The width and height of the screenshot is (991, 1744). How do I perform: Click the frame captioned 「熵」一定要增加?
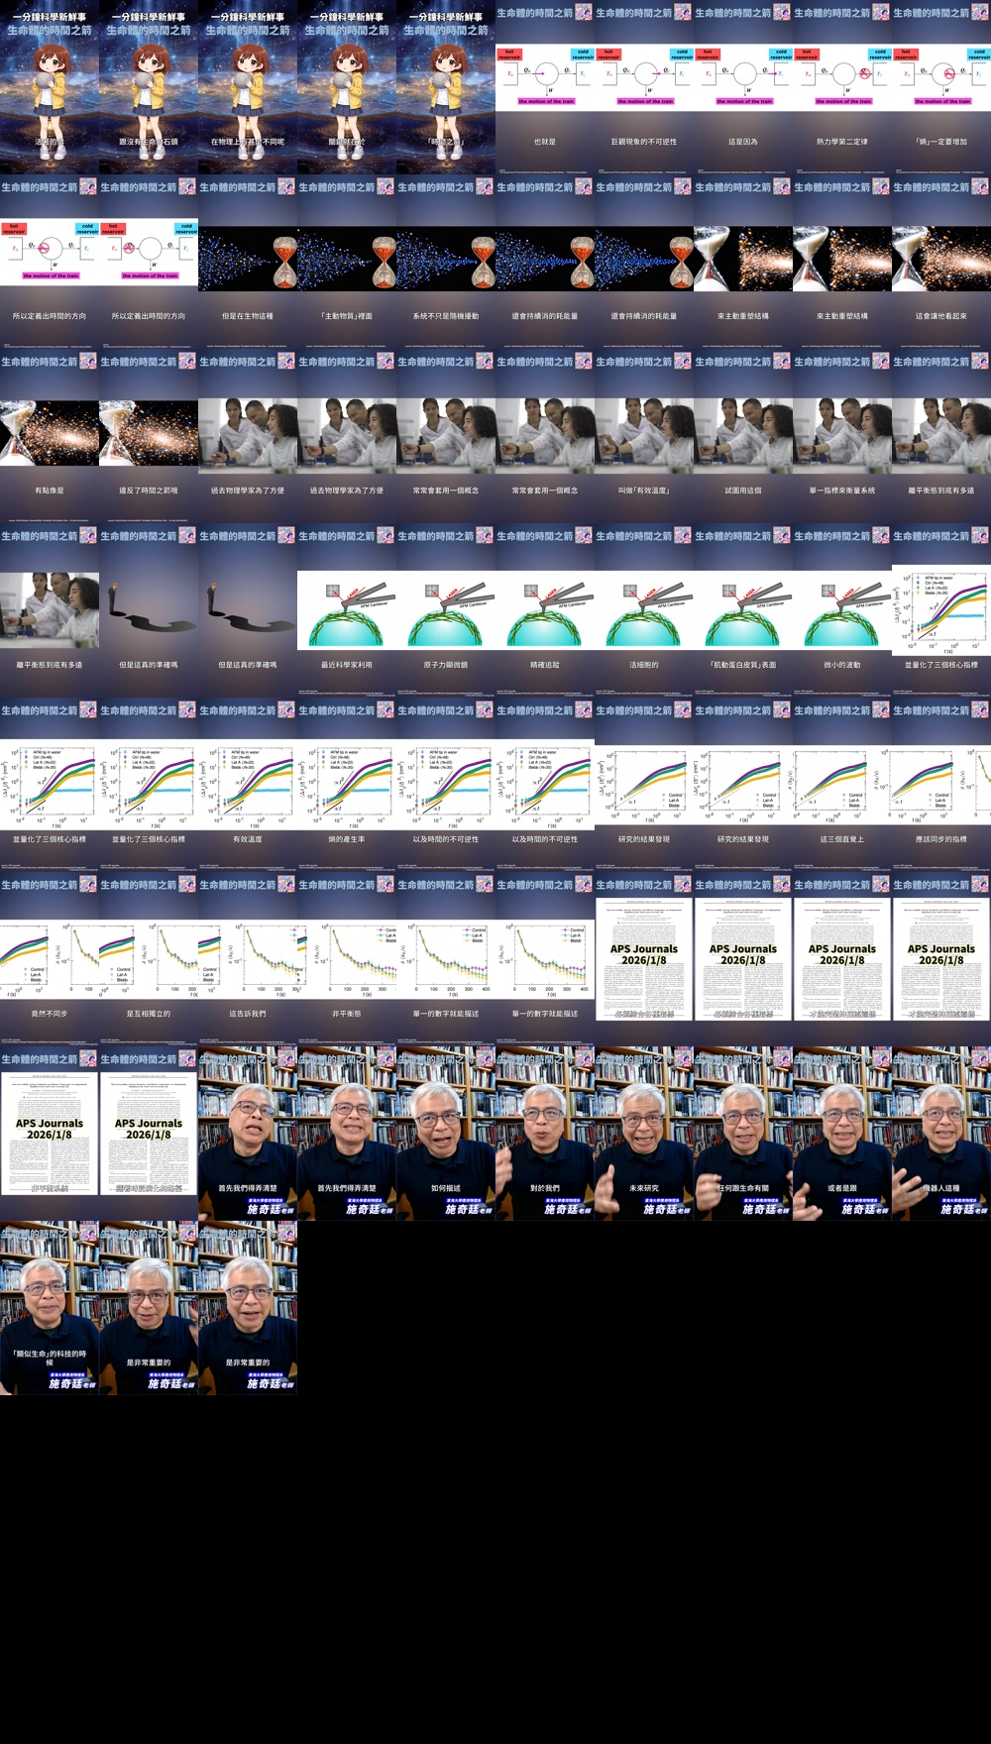[941, 87]
